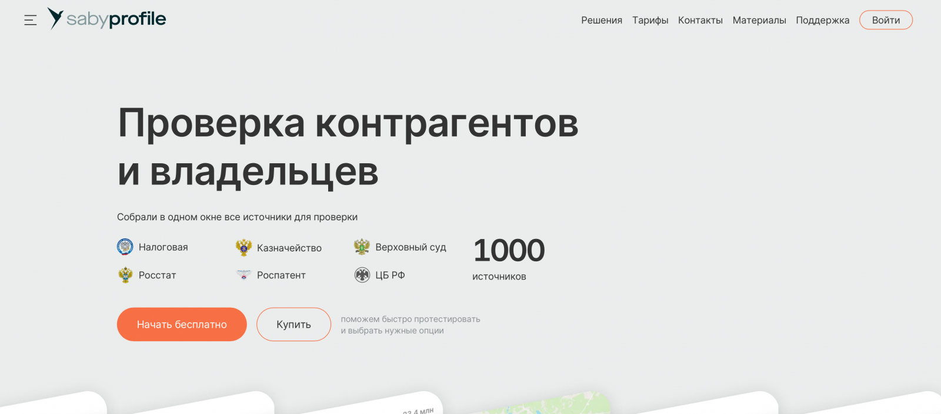Click the ЦБ РФ label
Image resolution: width=941 pixels, height=414 pixels.
pos(390,275)
